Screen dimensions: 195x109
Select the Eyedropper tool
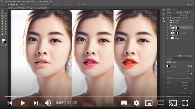click(5, 16)
